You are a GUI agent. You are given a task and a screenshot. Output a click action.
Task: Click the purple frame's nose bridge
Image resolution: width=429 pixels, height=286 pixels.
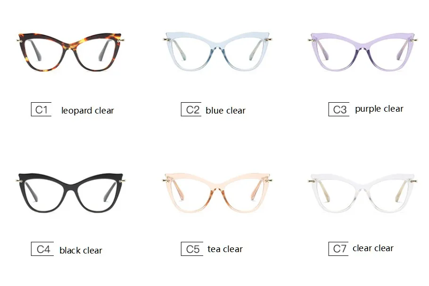(363, 49)
